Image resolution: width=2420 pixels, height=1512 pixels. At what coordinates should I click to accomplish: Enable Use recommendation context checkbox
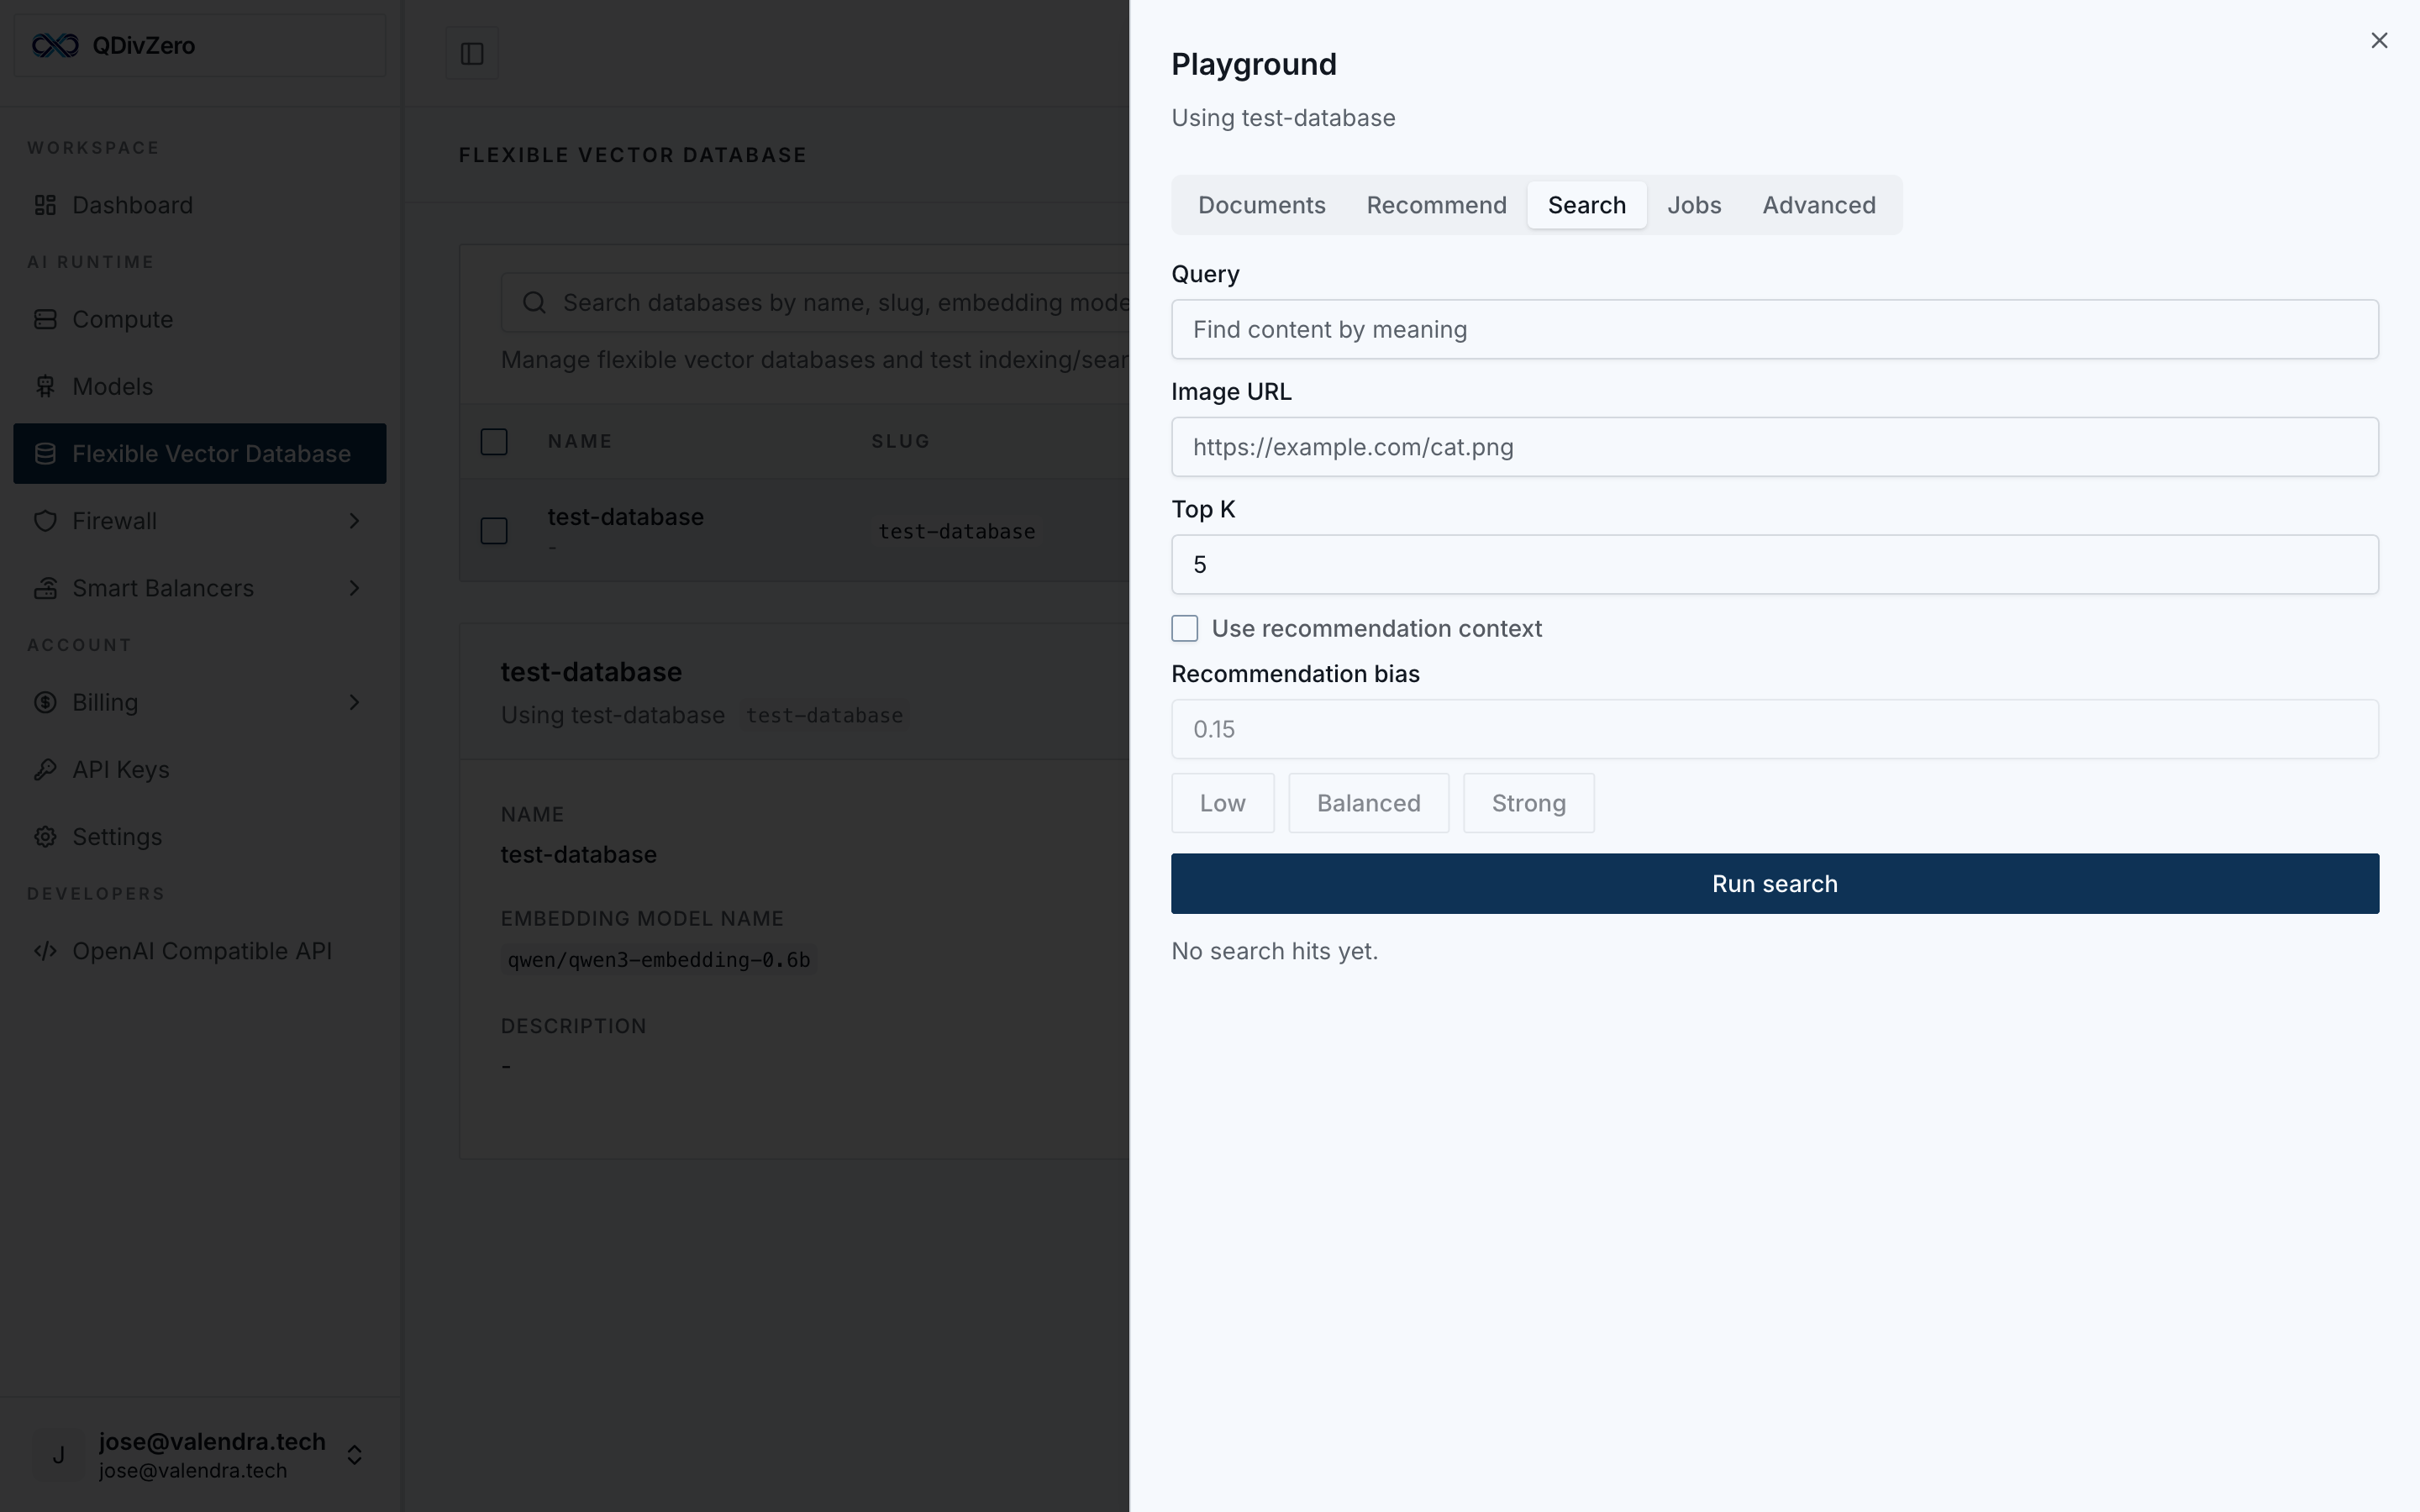pos(1185,628)
